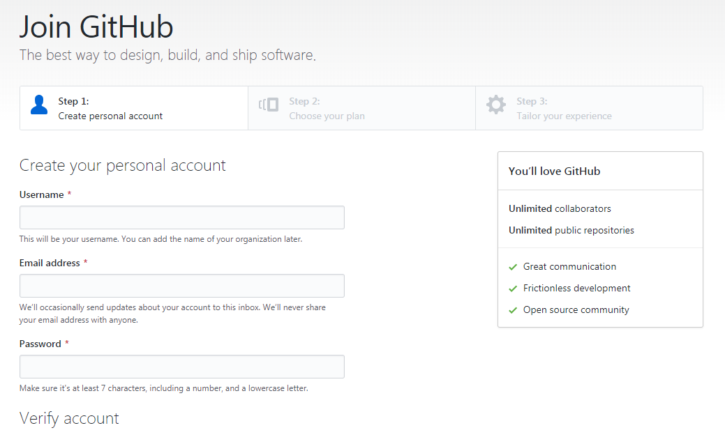Screen dimensions: 725x444
Task: Click the Verify account heading
Action: click(69, 419)
